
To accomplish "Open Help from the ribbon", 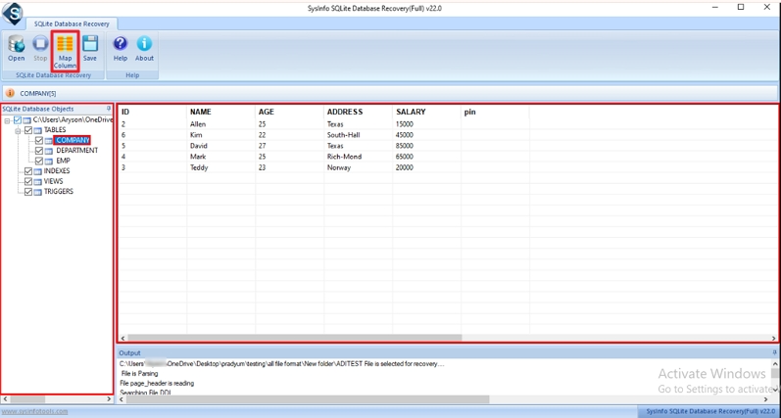I will 121,47.
